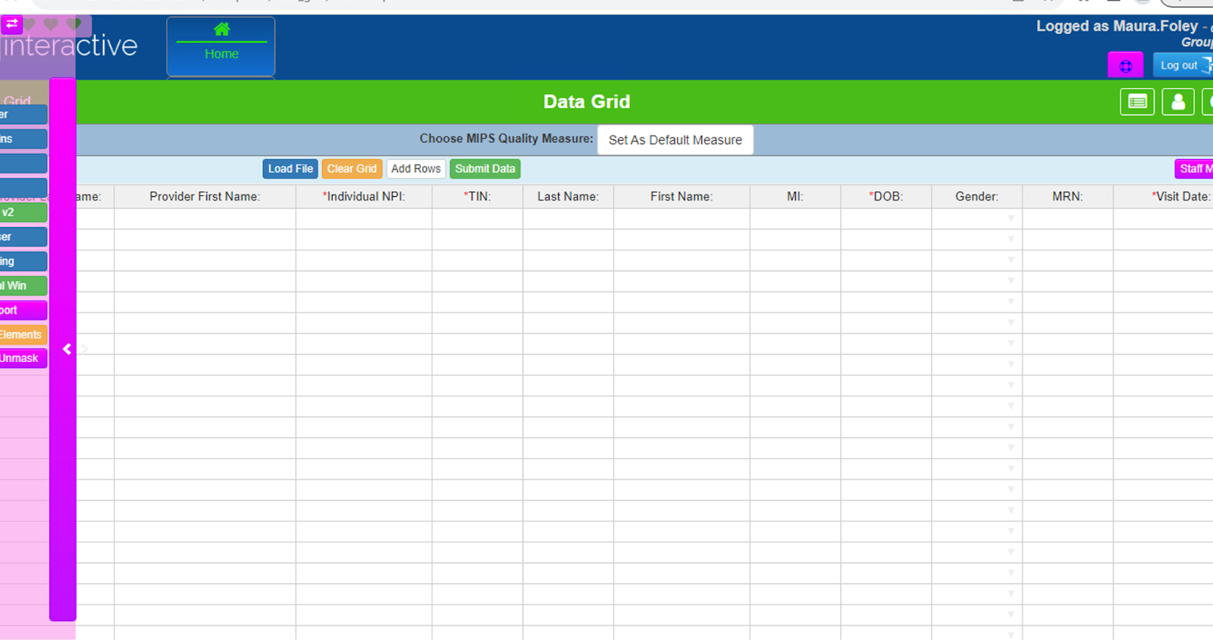Collapse the sidebar with the left chevron
Screen dimensions: 1213x640
tap(67, 349)
